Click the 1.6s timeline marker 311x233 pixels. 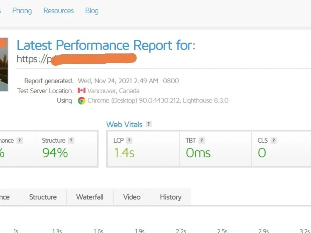pyautogui.click(x=98, y=231)
